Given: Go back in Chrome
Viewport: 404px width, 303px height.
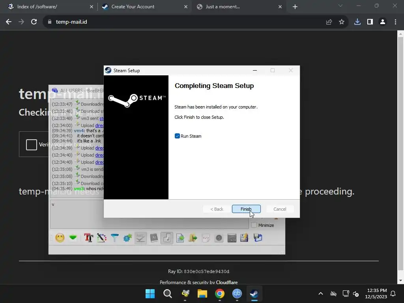Looking at the screenshot, I should [x=9, y=22].
